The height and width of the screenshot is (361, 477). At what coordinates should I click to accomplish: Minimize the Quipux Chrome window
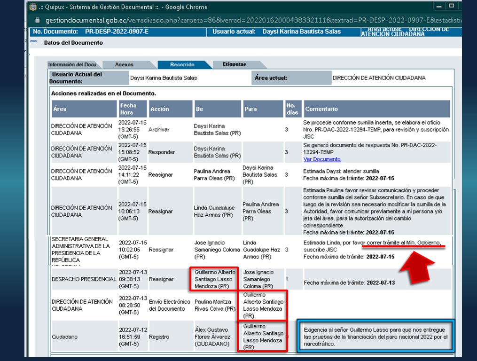coord(439,6)
